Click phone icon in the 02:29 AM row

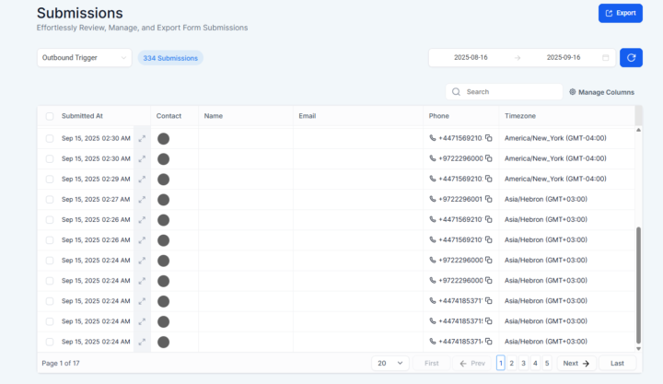(433, 179)
